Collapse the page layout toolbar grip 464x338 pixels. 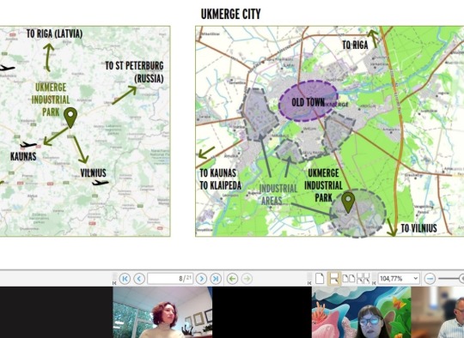pyautogui.click(x=309, y=279)
